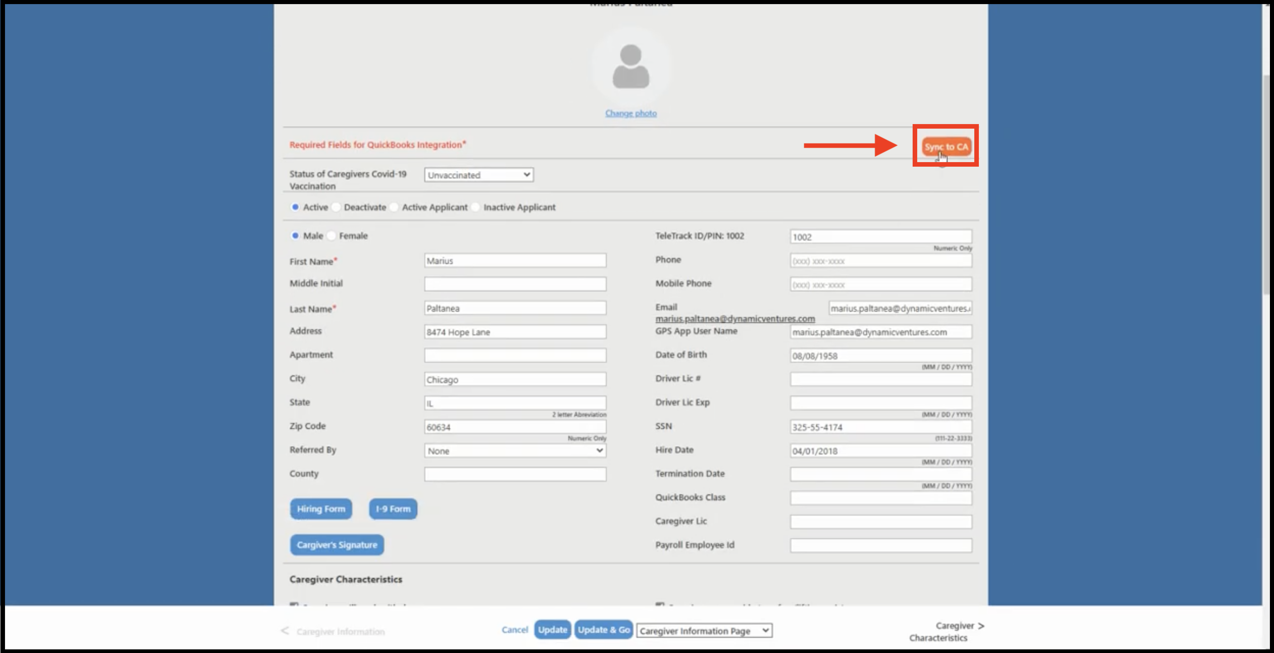Screen dimensions: 1274x653
Task: Choose the Active Applicant radio option
Action: pos(394,207)
